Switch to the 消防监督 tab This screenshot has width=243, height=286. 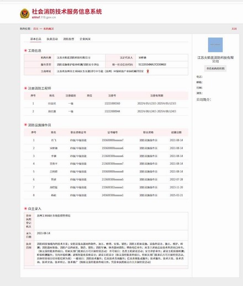coord(68,39)
